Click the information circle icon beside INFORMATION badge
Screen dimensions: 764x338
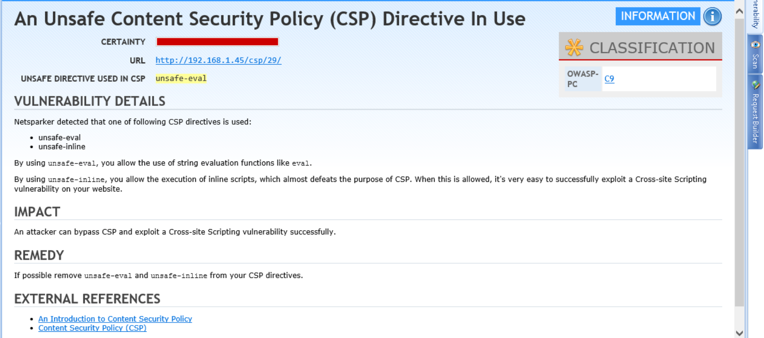pos(711,16)
